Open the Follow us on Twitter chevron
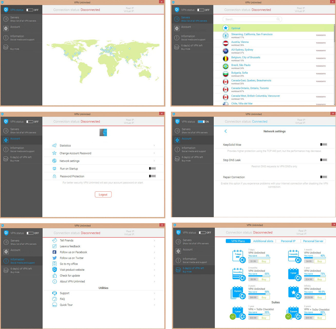 click(x=154, y=258)
